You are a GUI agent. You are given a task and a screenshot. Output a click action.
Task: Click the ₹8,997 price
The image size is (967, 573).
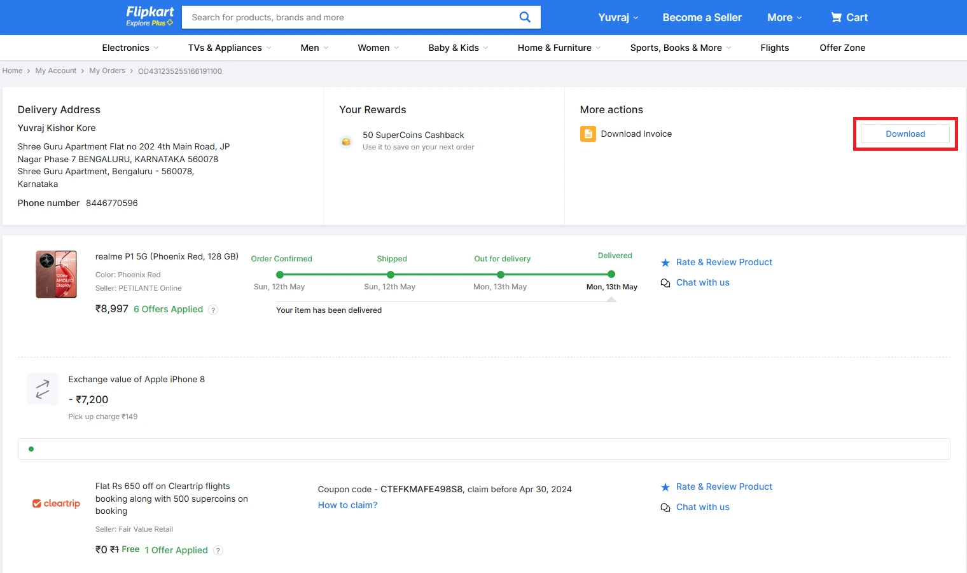point(112,308)
